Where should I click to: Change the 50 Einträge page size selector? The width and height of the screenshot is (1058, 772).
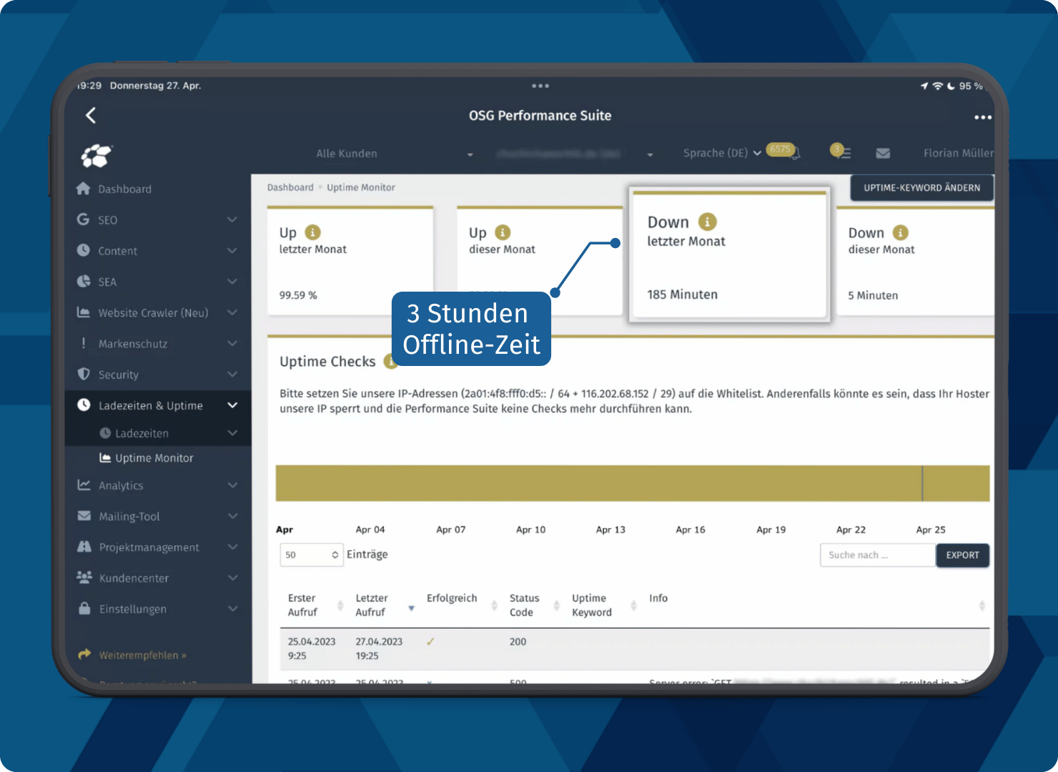tap(312, 555)
